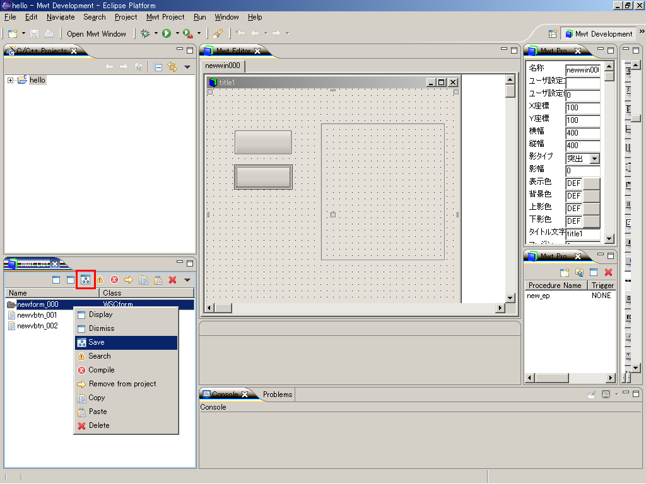The width and height of the screenshot is (646, 484).
Task: Click the Open Mwt Window button
Action: coord(97,33)
